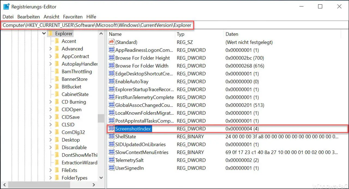
Task: Expand the AppContract key
Action: point(50,57)
